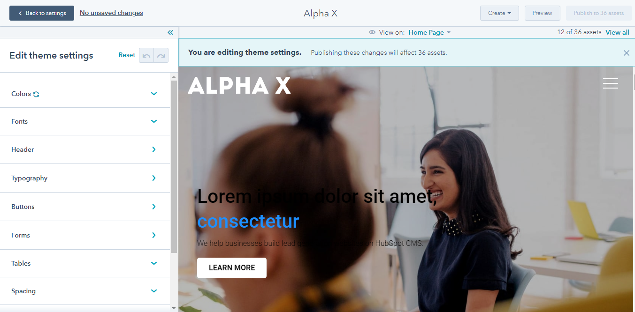
Task: Click the undo arrow icon
Action: click(x=146, y=55)
